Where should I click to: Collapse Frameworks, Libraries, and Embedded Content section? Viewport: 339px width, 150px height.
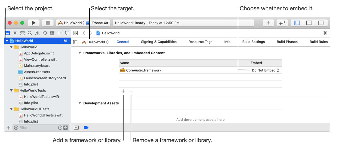click(80, 53)
